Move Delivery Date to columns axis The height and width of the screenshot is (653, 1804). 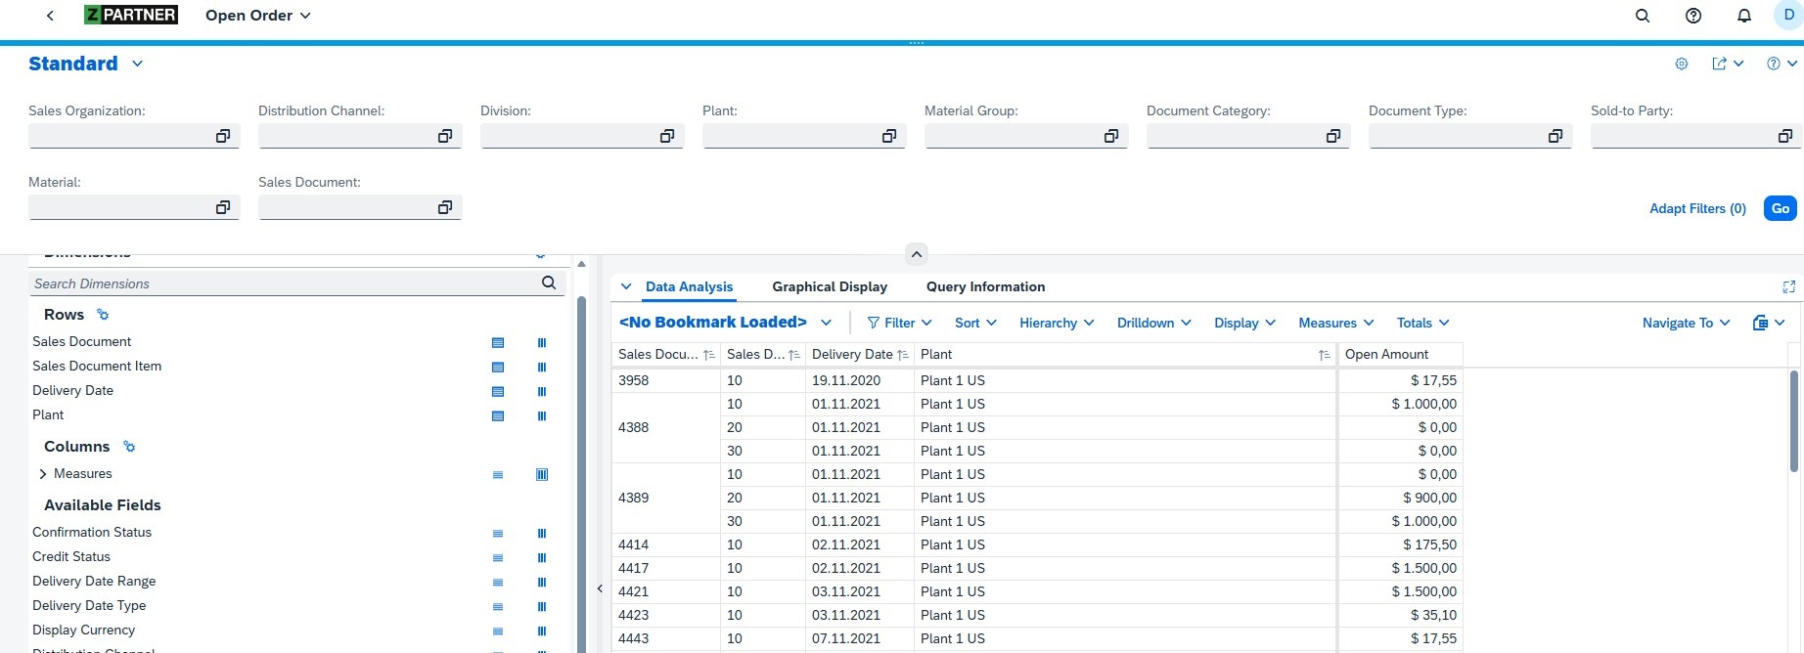click(542, 391)
